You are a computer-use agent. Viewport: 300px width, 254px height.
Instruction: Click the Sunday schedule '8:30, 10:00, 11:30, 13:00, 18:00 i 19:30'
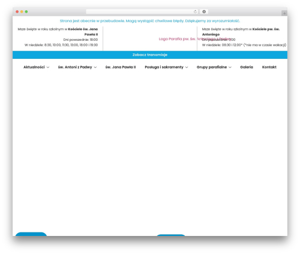pyautogui.click(x=71, y=45)
